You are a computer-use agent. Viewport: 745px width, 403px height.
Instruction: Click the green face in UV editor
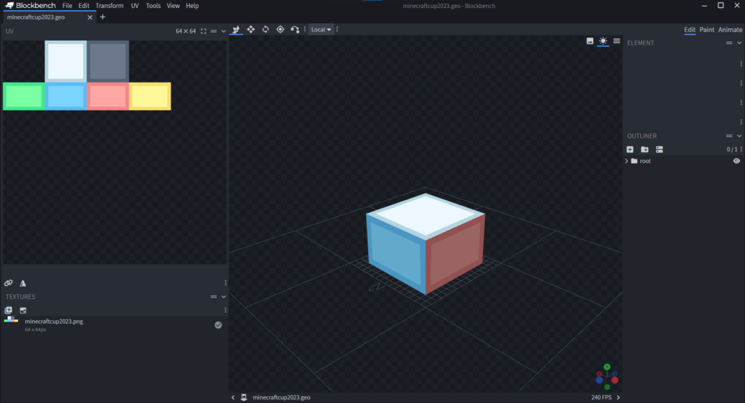(23, 96)
